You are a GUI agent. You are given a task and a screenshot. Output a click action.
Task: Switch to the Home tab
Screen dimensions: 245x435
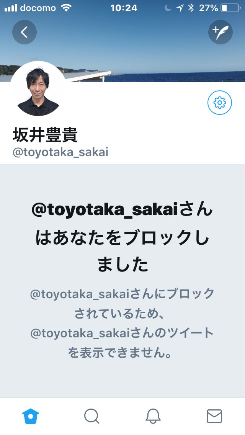tap(31, 416)
